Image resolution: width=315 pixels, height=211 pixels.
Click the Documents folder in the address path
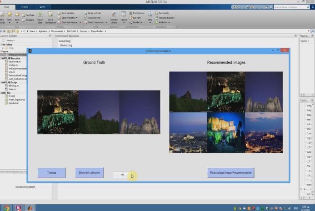[x=57, y=31]
